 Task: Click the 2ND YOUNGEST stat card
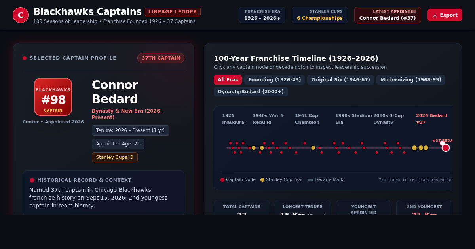point(424,207)
